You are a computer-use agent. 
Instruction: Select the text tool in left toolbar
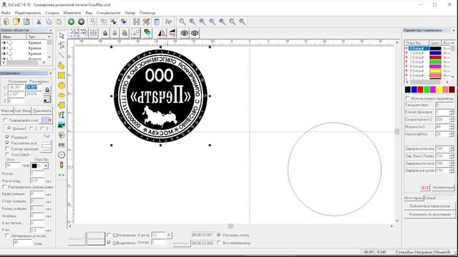point(62,115)
